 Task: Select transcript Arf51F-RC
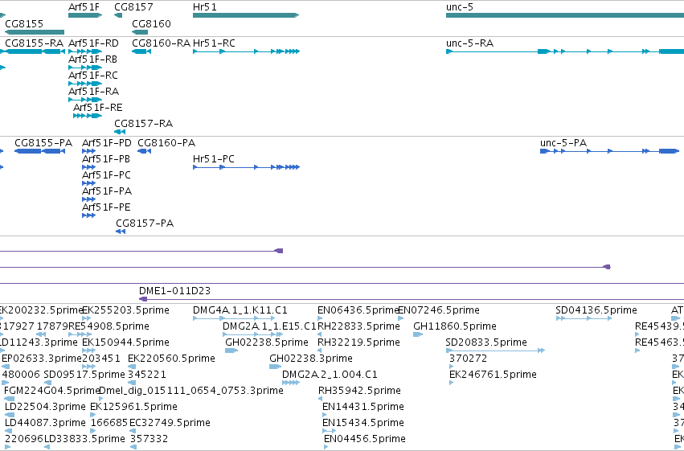click(x=85, y=84)
